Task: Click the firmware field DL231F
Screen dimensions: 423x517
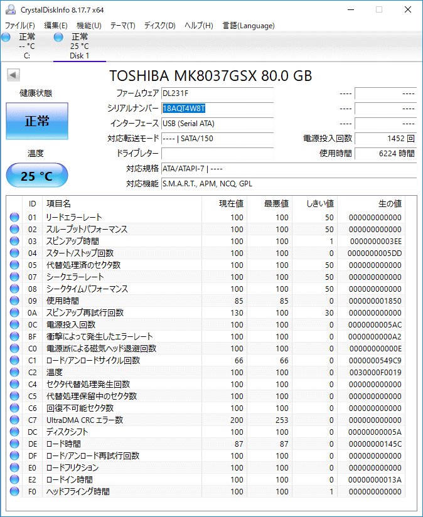Action: coord(218,93)
